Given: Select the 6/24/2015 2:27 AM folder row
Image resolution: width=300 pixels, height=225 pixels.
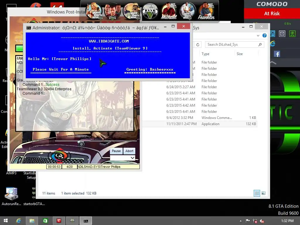Looking at the screenshot, I should (x=199, y=87).
